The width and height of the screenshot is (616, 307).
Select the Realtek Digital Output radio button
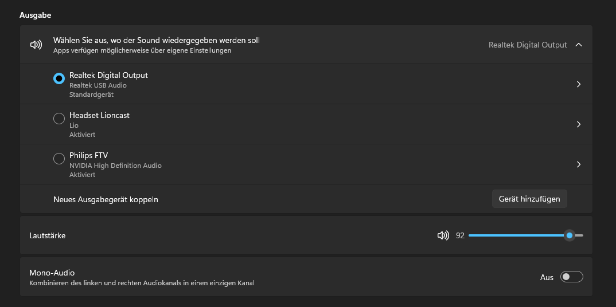click(x=59, y=78)
